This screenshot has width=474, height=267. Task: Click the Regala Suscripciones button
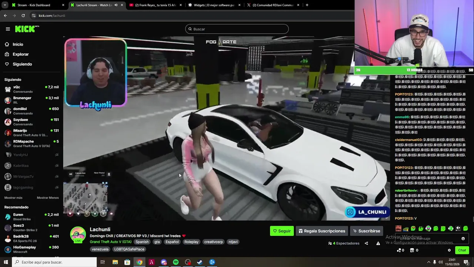[x=322, y=231]
